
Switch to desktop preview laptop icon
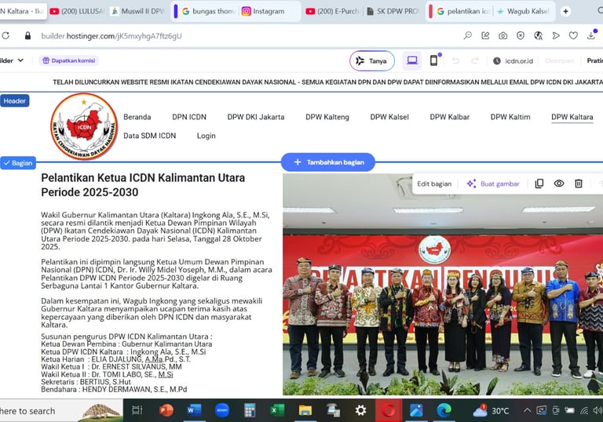coord(412,60)
